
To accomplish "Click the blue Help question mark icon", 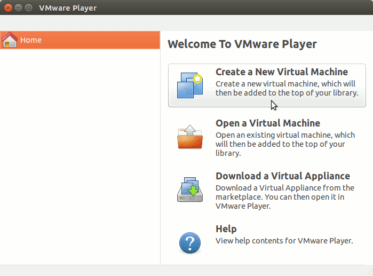I will tap(190, 243).
